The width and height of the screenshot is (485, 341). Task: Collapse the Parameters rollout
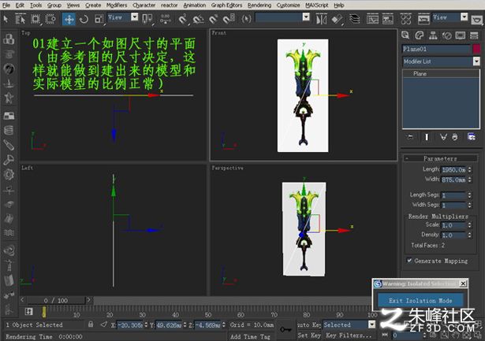[x=440, y=158]
